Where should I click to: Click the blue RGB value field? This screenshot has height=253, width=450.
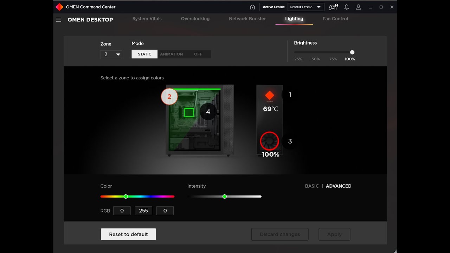165,211
